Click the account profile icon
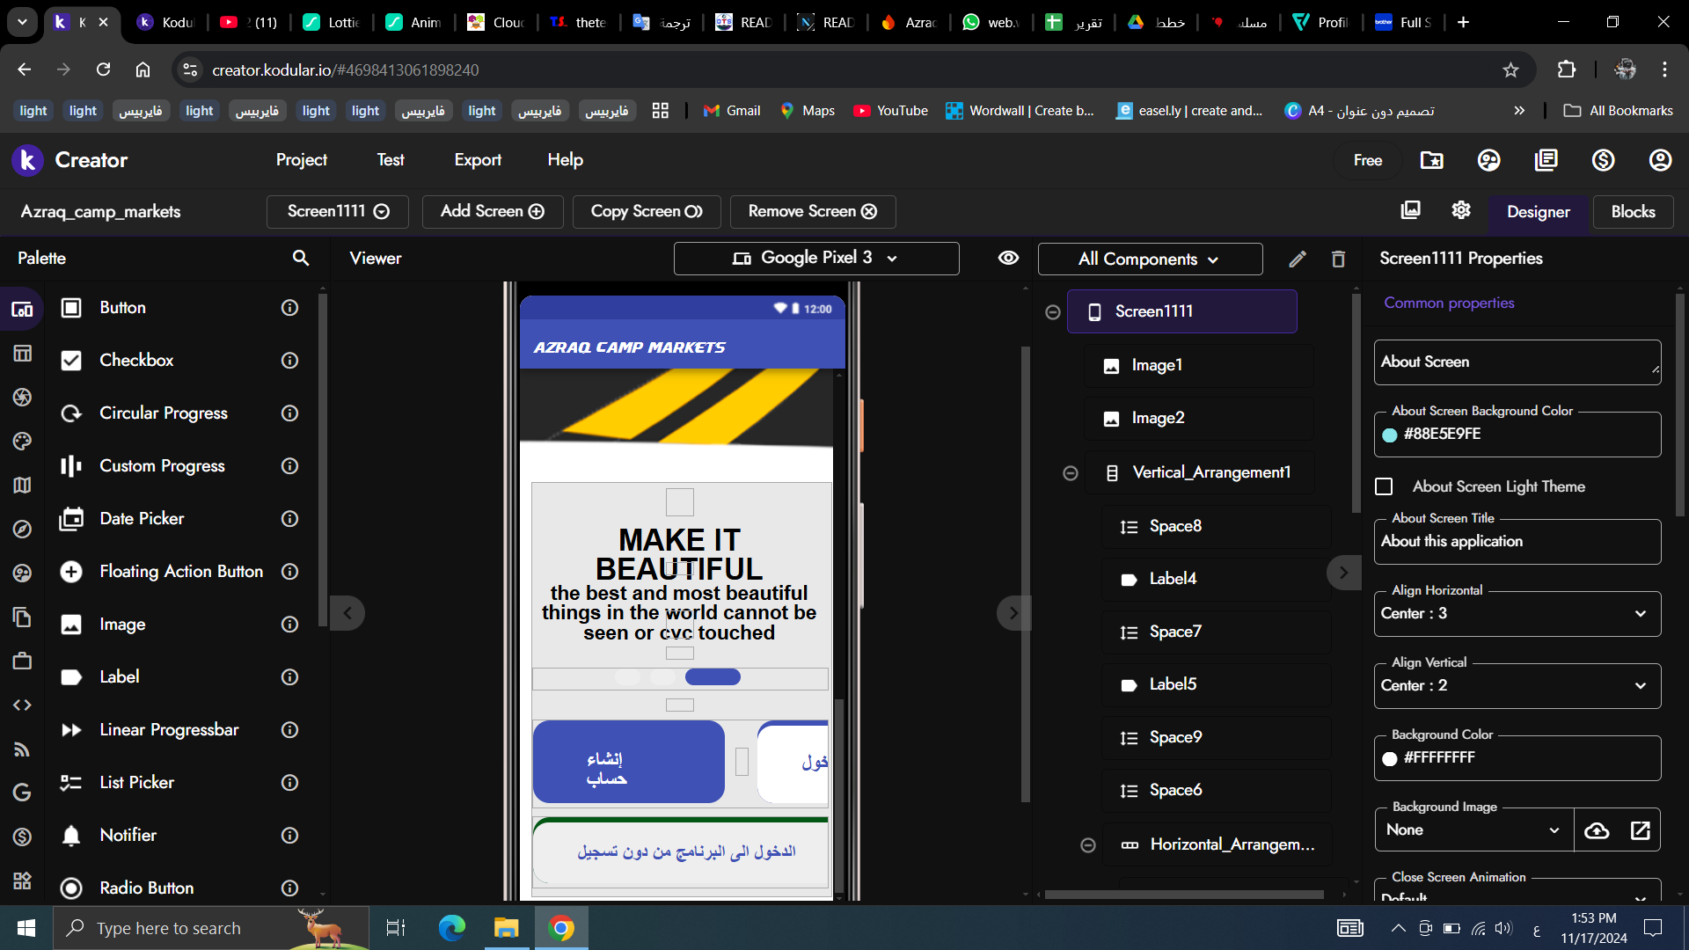 [1660, 160]
